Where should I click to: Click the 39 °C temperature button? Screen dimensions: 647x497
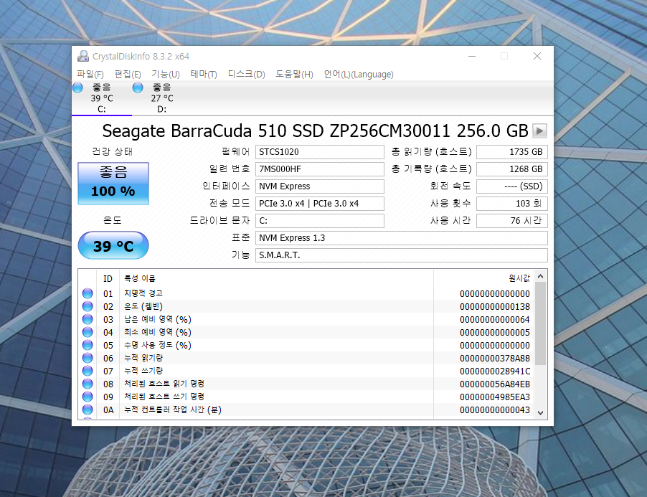click(x=113, y=245)
